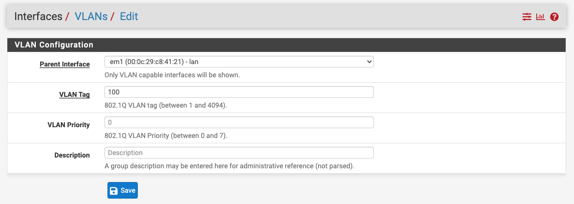Click the 'Only VLAN capable interfaces' hint
The height and width of the screenshot is (204, 574).
[172, 75]
